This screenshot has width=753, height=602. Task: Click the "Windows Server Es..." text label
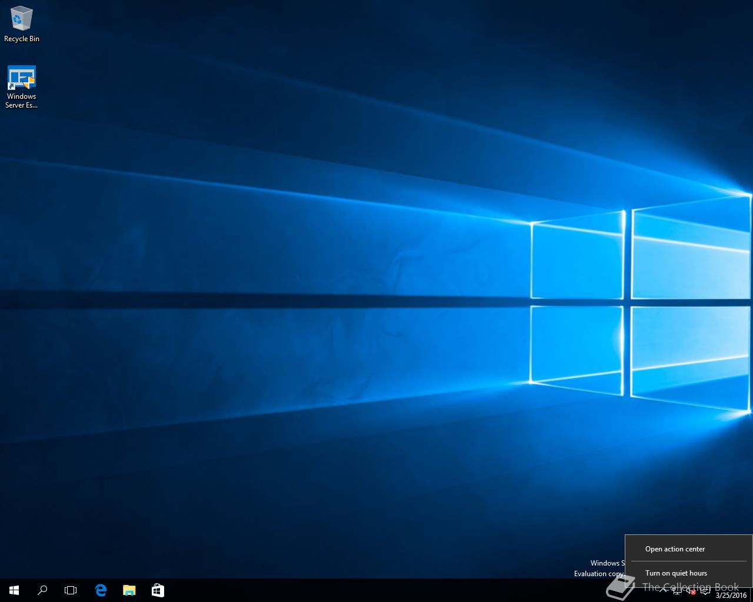(21, 101)
